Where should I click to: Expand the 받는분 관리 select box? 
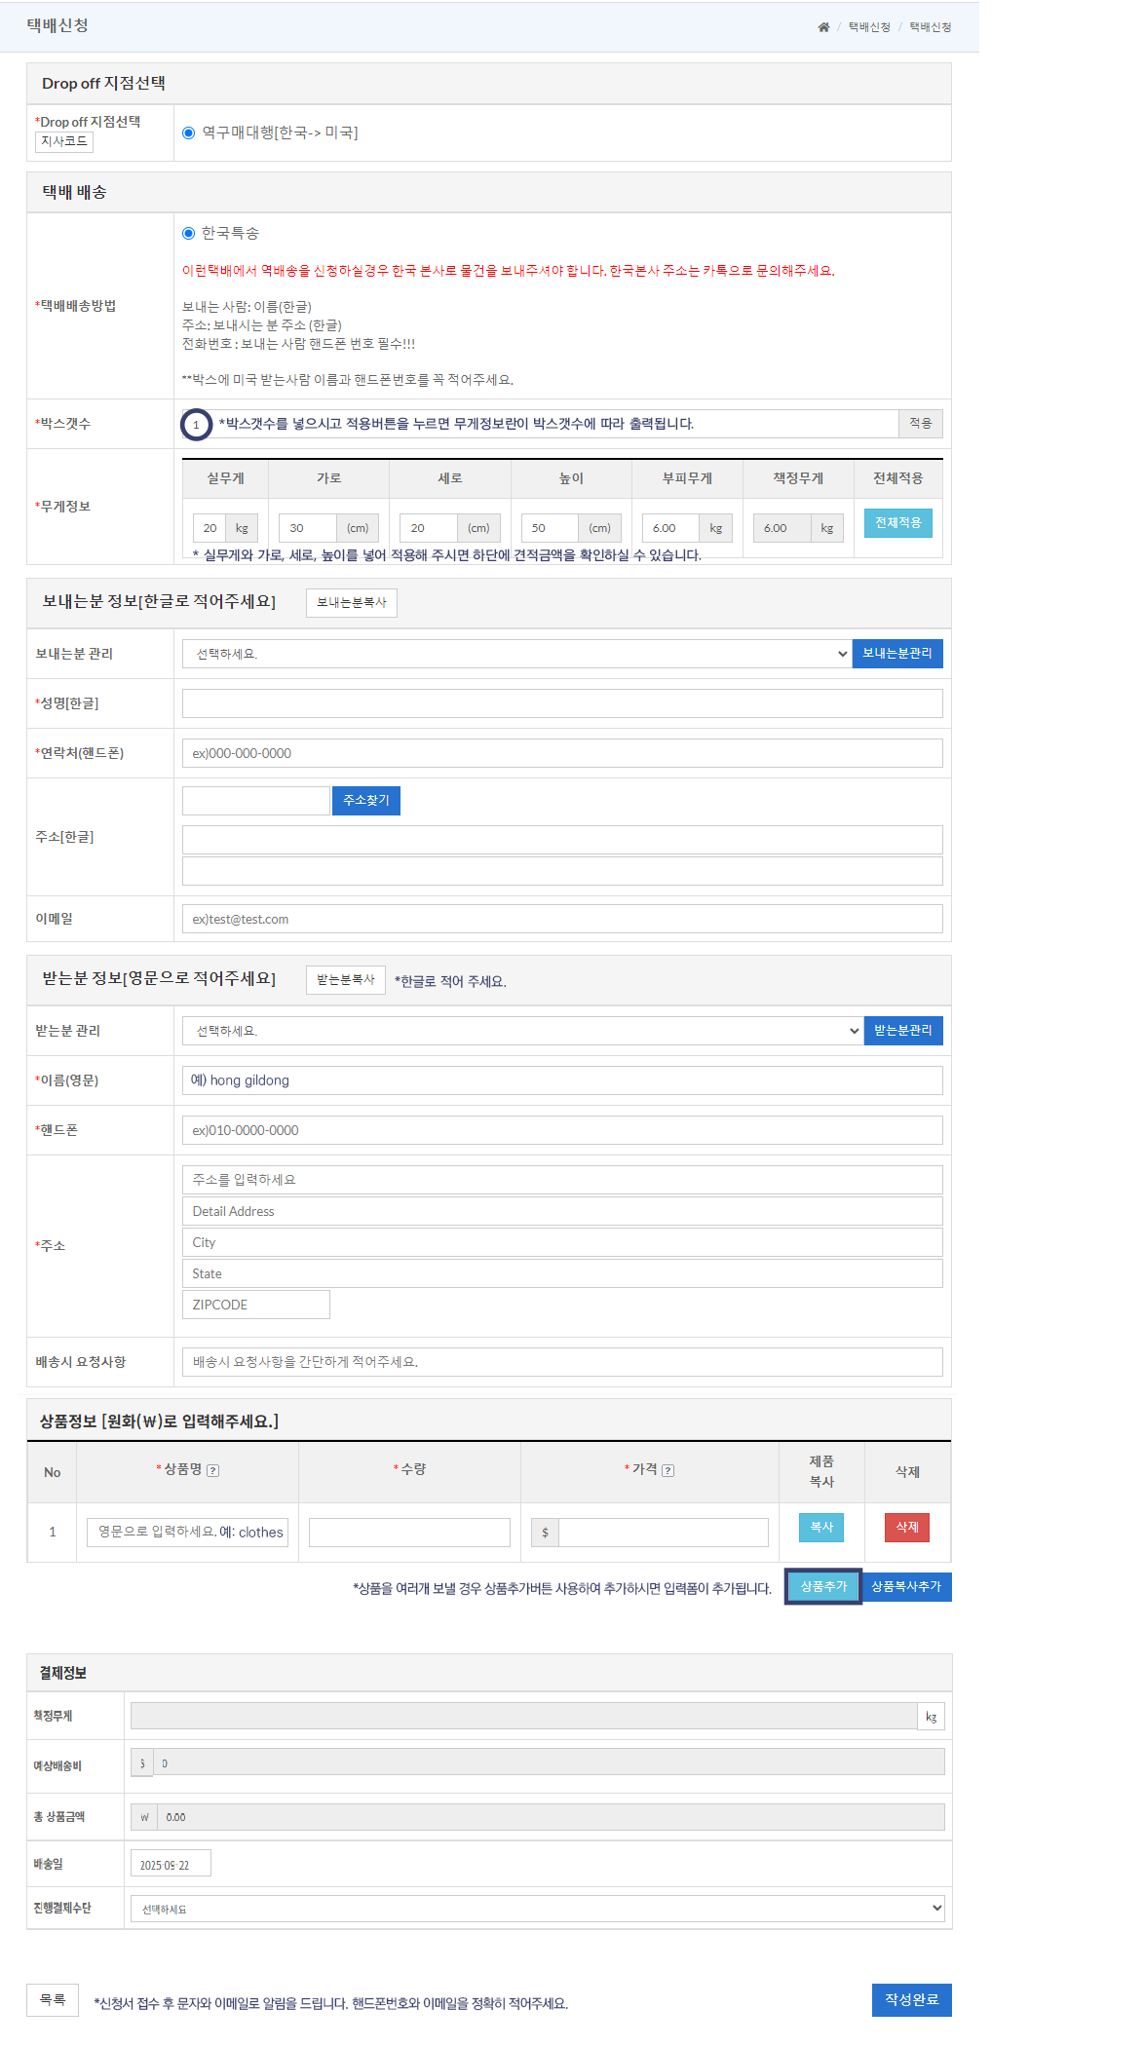point(522,1031)
